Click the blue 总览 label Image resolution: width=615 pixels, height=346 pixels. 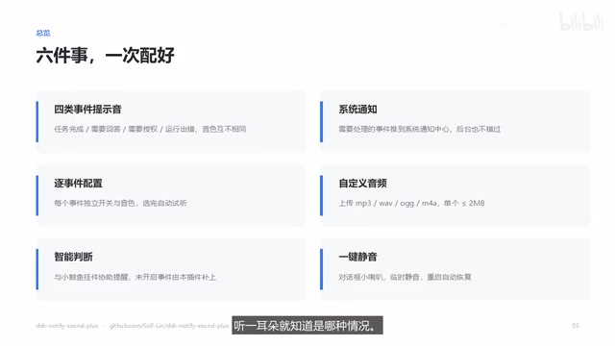click(43, 34)
